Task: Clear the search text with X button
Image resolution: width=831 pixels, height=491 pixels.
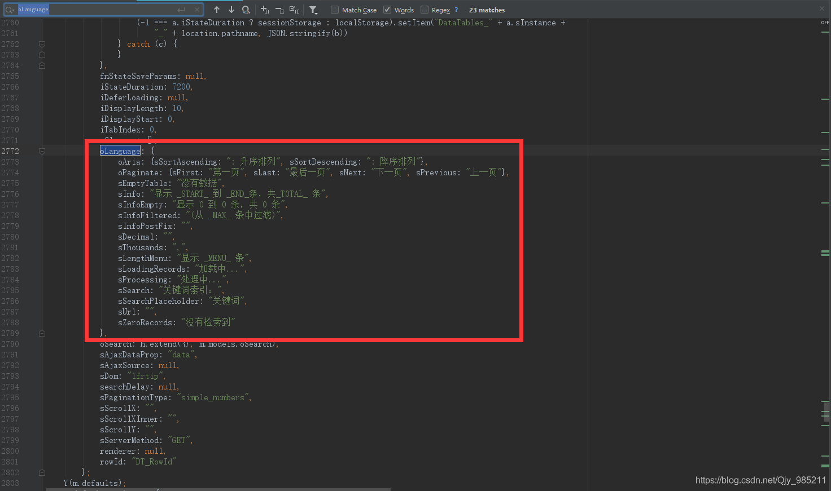Action: pos(197,9)
